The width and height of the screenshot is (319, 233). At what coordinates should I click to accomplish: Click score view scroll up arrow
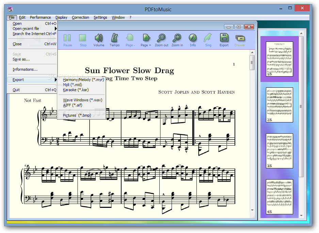pos(252,52)
